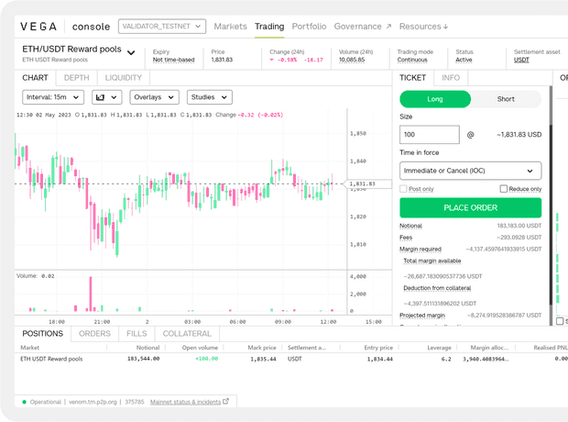Open the Portfolio page

(309, 27)
